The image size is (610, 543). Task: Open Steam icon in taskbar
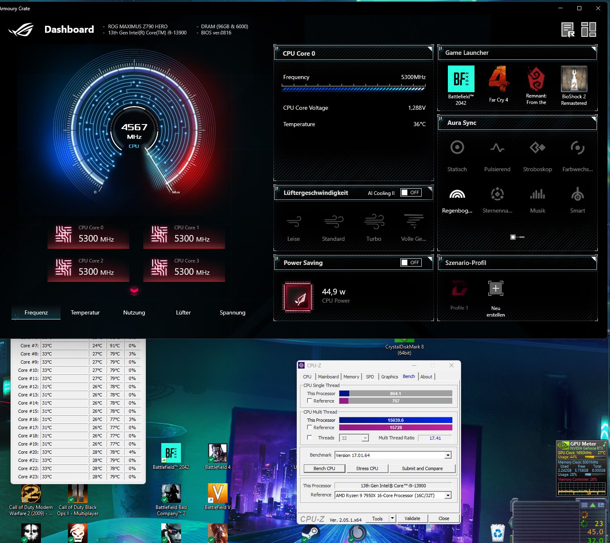coord(311,533)
